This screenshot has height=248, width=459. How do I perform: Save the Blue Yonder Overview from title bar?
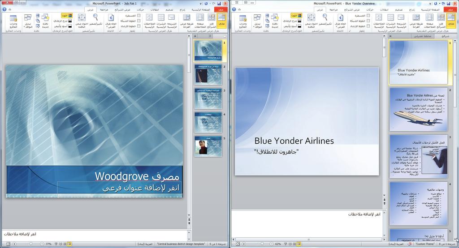tap(448, 3)
